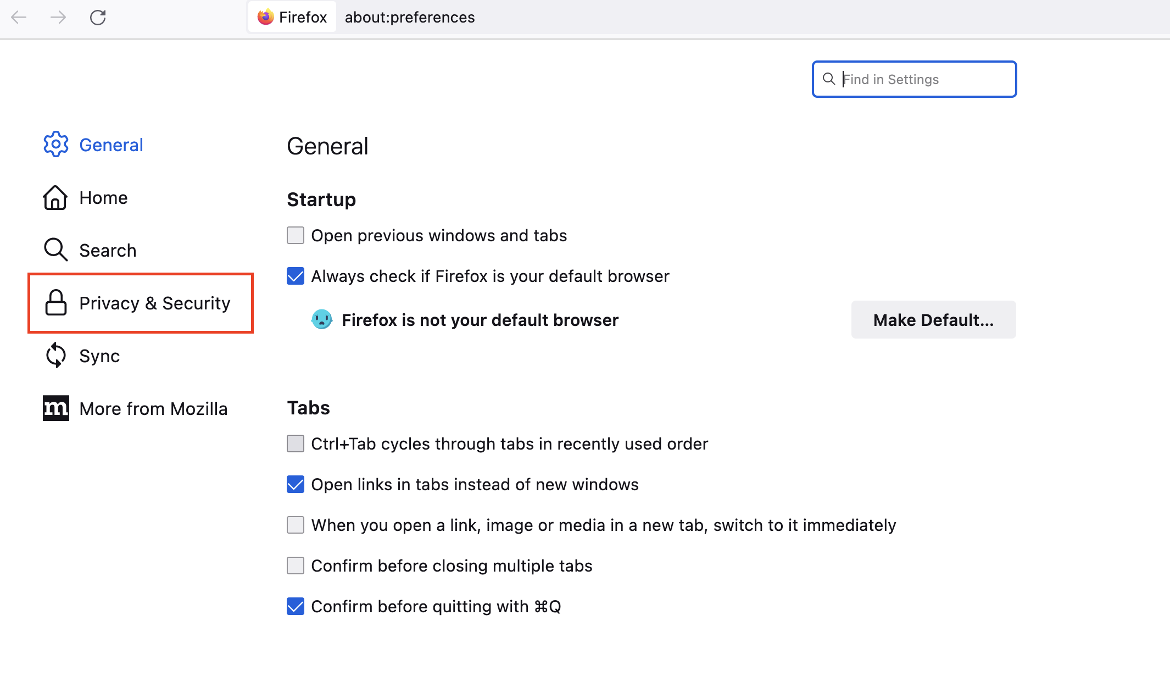Uncheck Confirm before quitting with ⌘Q
The width and height of the screenshot is (1170, 676).
click(296, 606)
